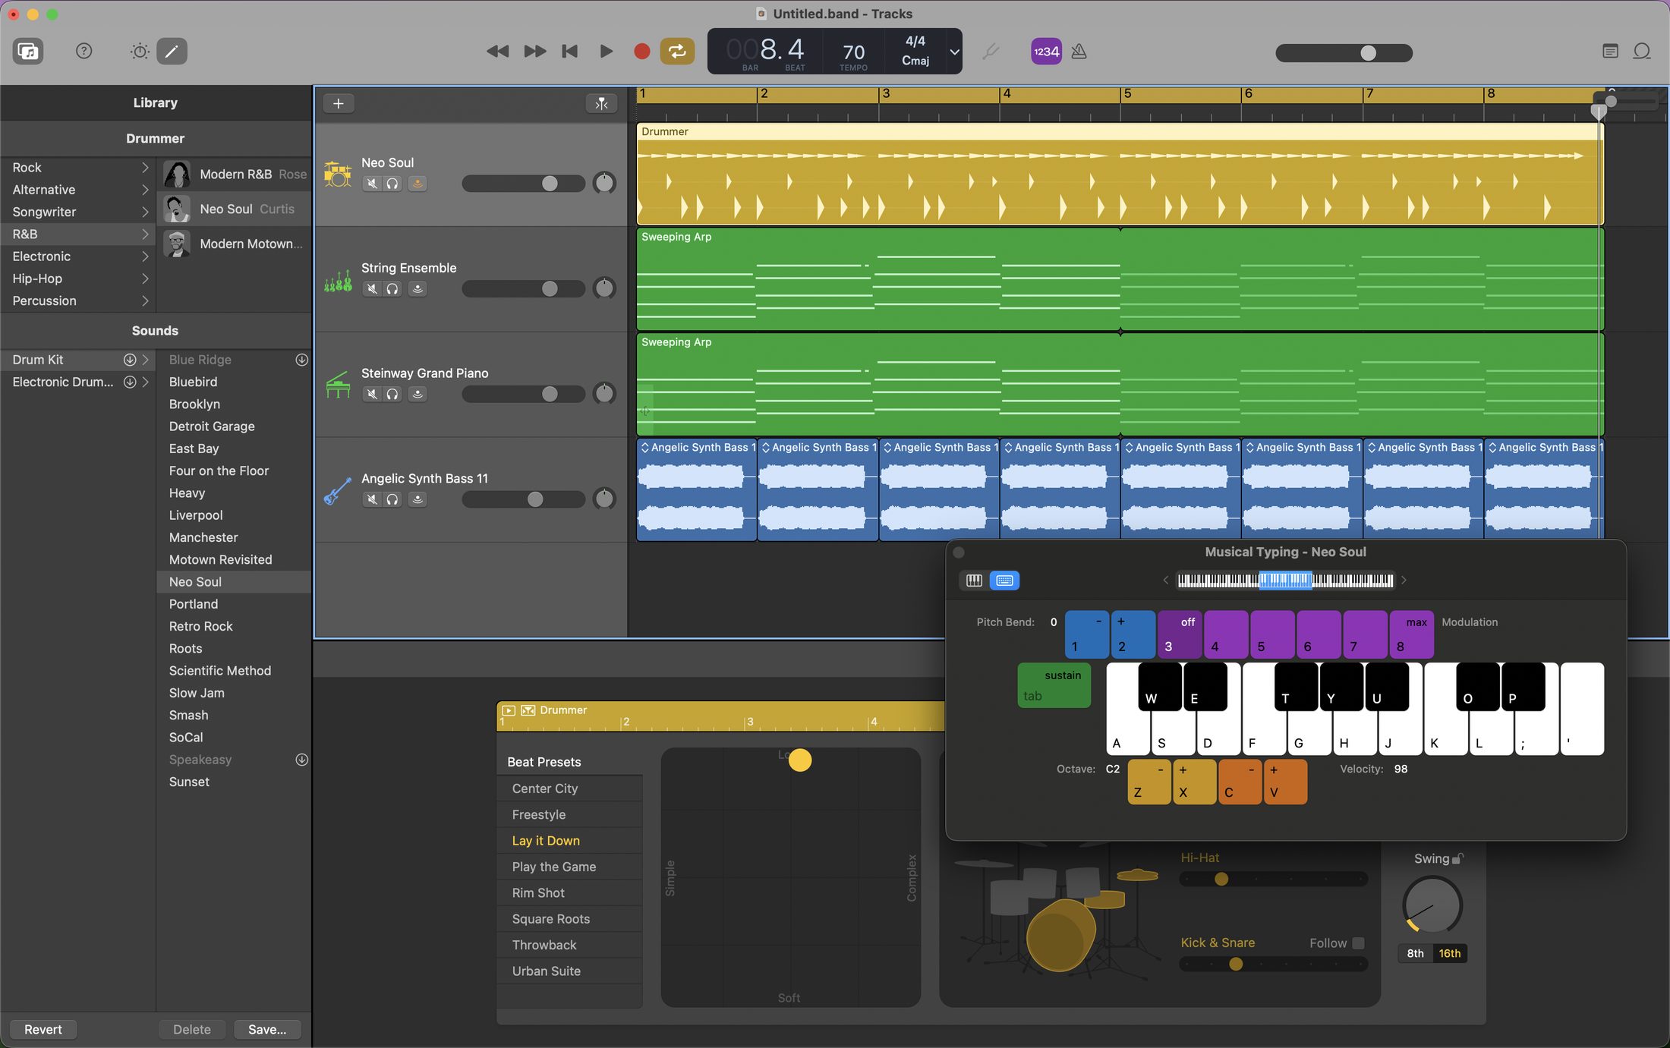Download the Speakeasy drum kit

pos(301,760)
